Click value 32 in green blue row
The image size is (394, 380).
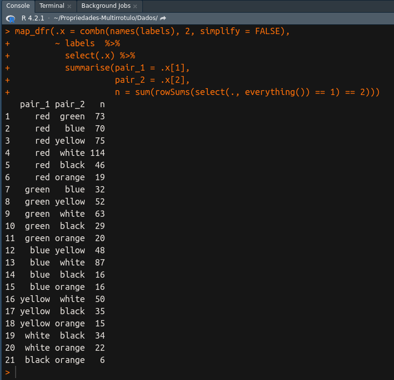pyautogui.click(x=100, y=190)
